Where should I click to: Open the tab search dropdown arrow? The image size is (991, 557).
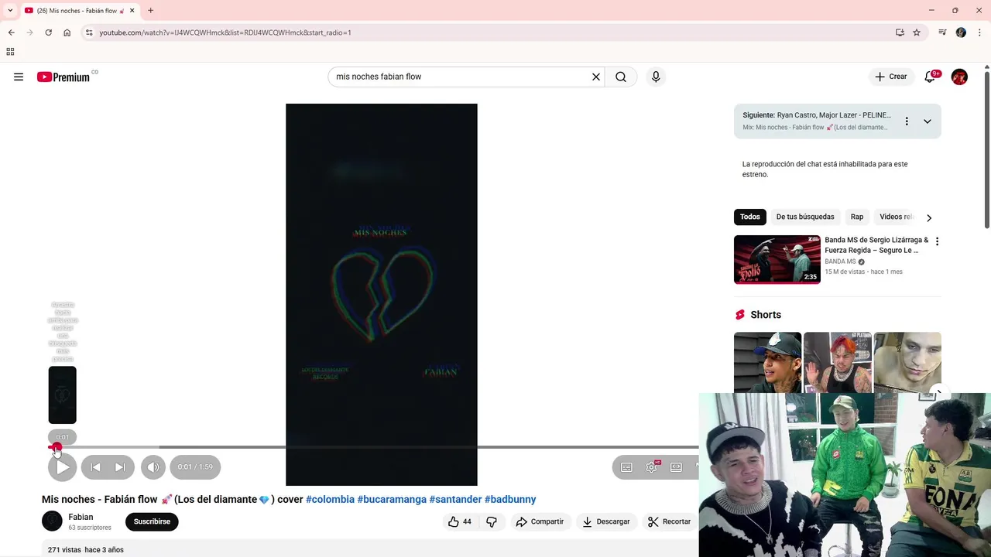click(10, 10)
